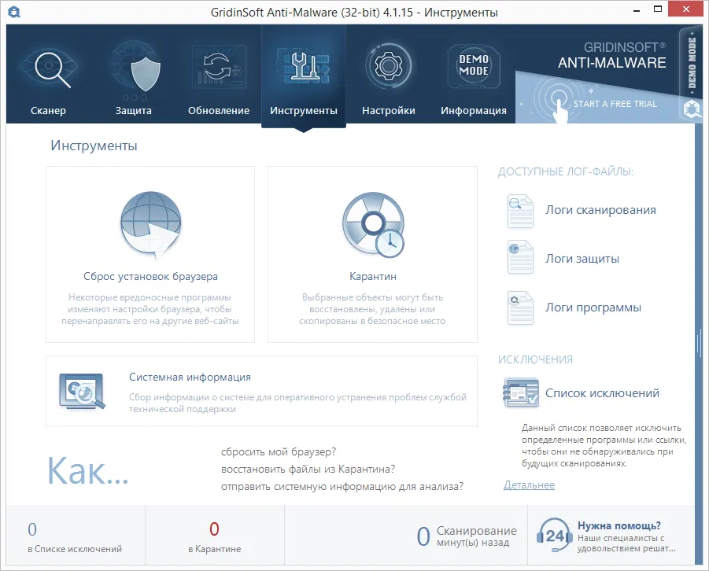Screen dimensions: 709x571
Task: Click the DEMO MODE Информация icon
Action: click(x=474, y=66)
